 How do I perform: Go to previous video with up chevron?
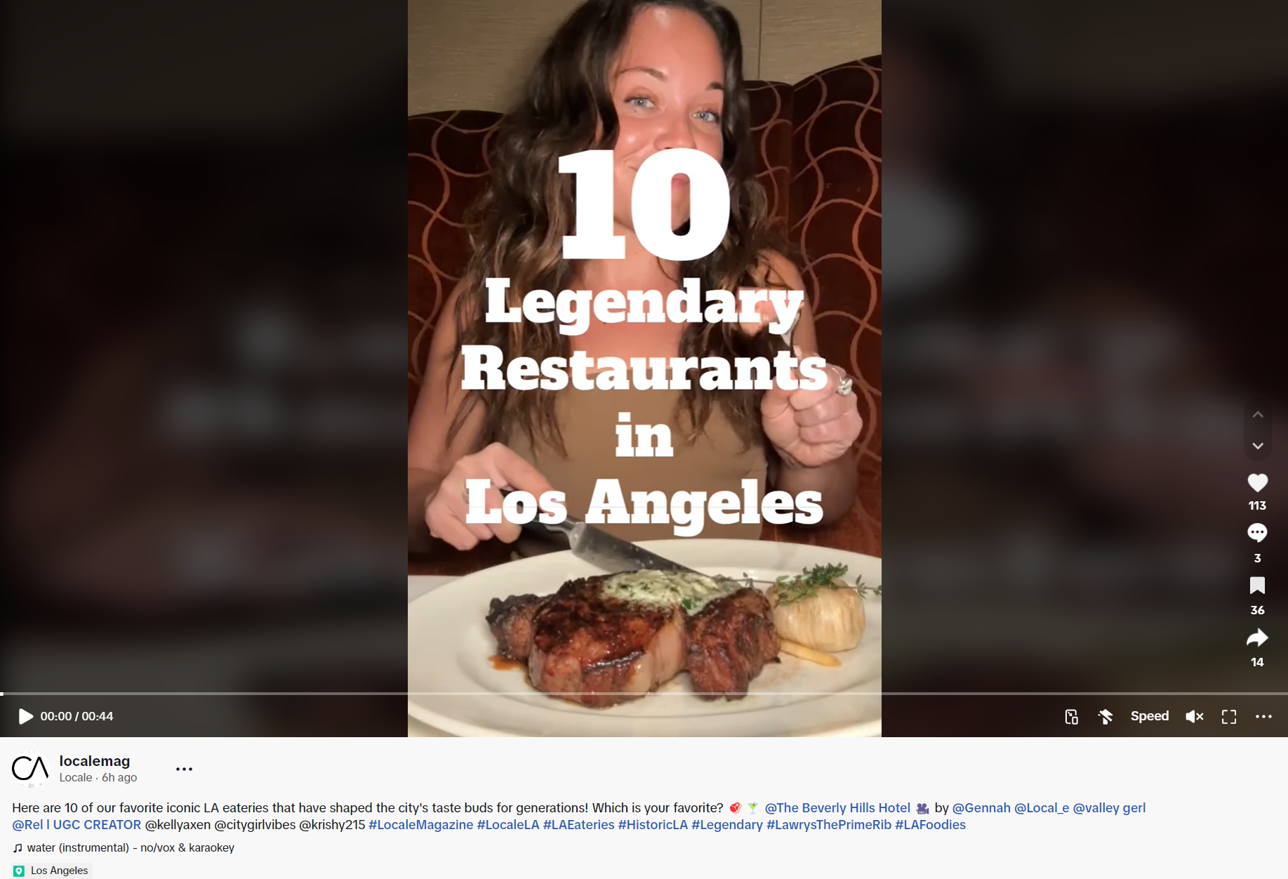pos(1258,415)
